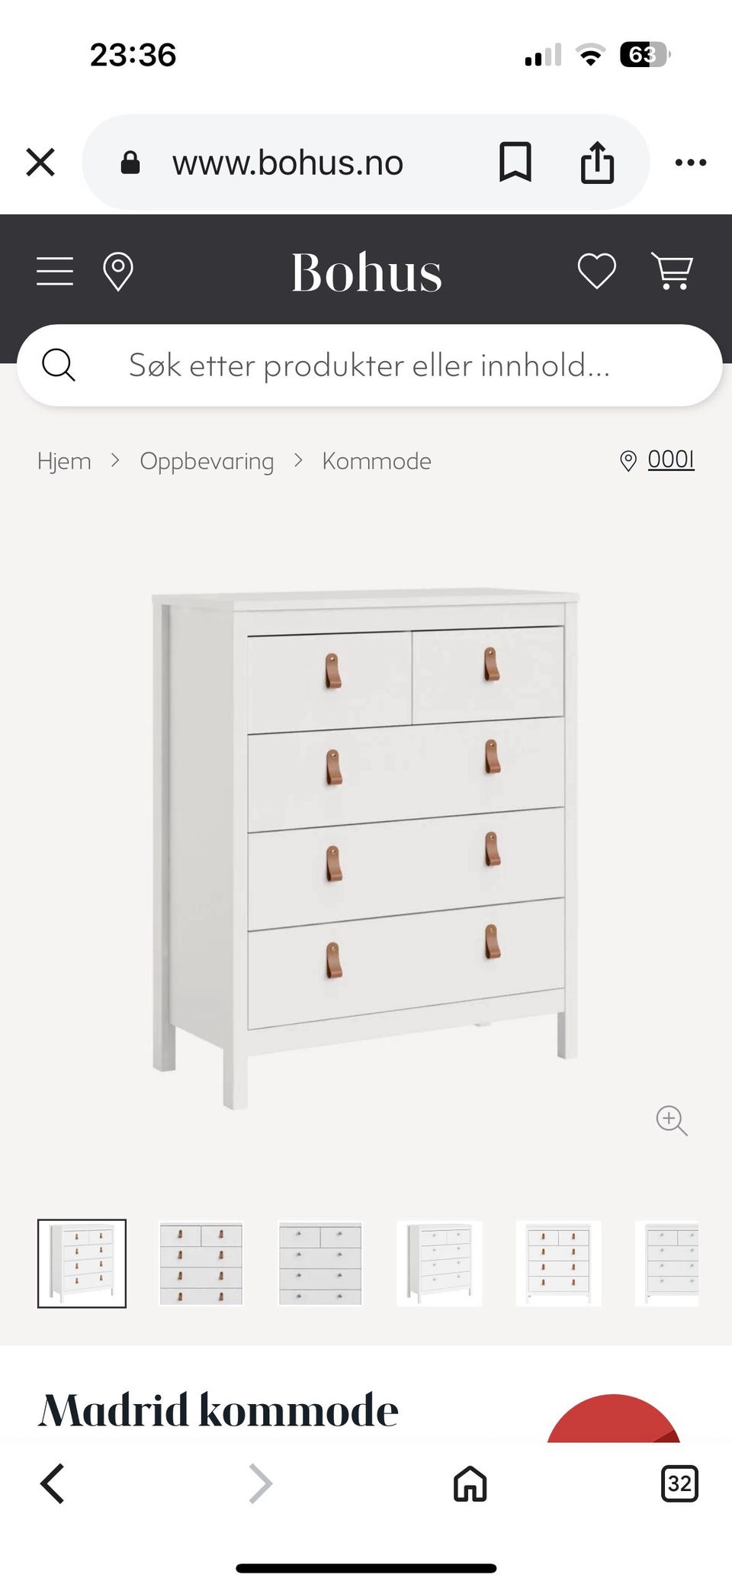
Task: Select the fifth product thumbnail image
Action: pos(558,1264)
